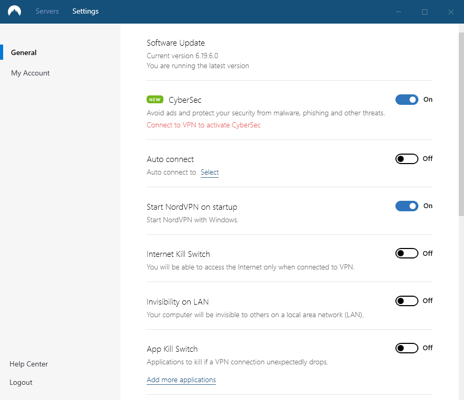Image resolution: width=464 pixels, height=400 pixels.
Task: Click the green NEW badge beside CyberSec
Action: (x=155, y=100)
